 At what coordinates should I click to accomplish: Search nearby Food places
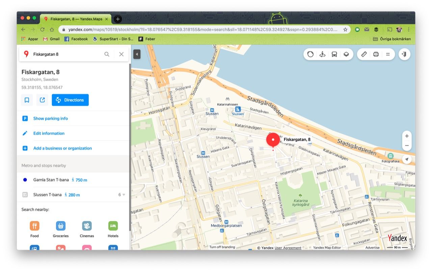pyautogui.click(x=34, y=229)
